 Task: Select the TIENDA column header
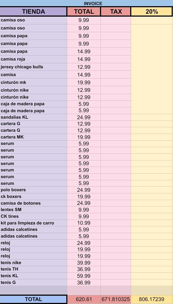33,12
